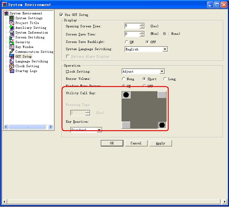The height and width of the screenshot is (207, 229).
Task: Set Buzzer Volume to Long
Action: click(165, 79)
